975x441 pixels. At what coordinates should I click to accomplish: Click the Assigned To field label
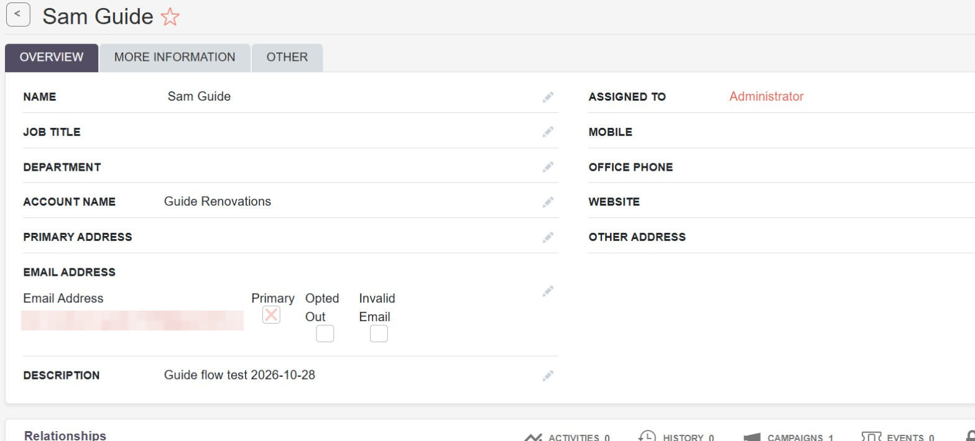tap(627, 97)
